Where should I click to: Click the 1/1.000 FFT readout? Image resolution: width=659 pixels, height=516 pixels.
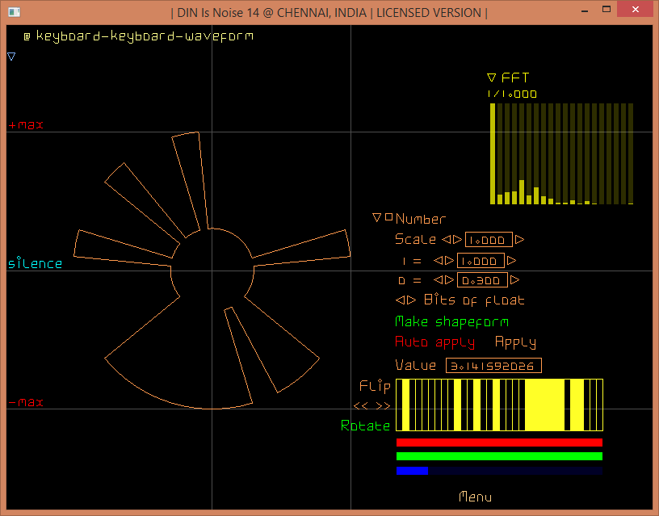tap(512, 94)
